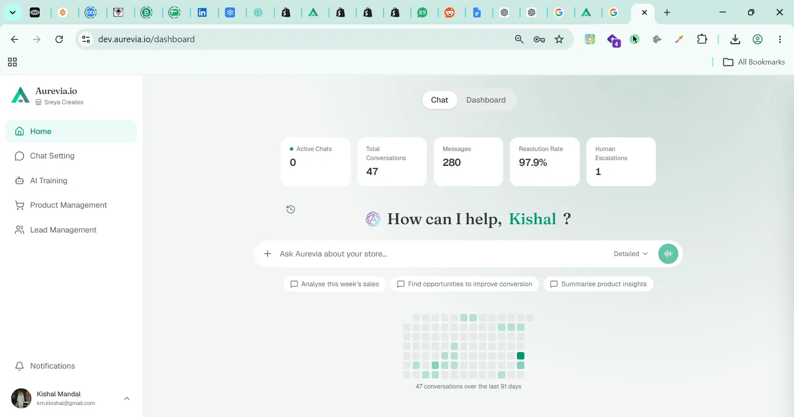Click the Resolution Rate 97.9% card
Viewport: 794px width, 417px height.
point(545,162)
